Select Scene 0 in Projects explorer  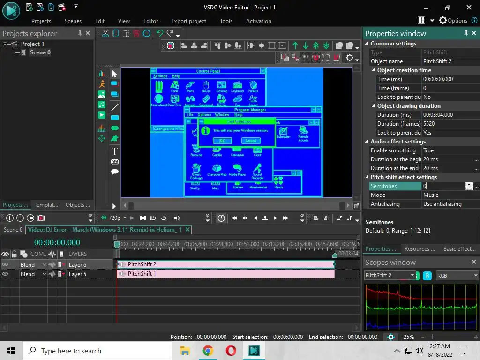pos(40,52)
